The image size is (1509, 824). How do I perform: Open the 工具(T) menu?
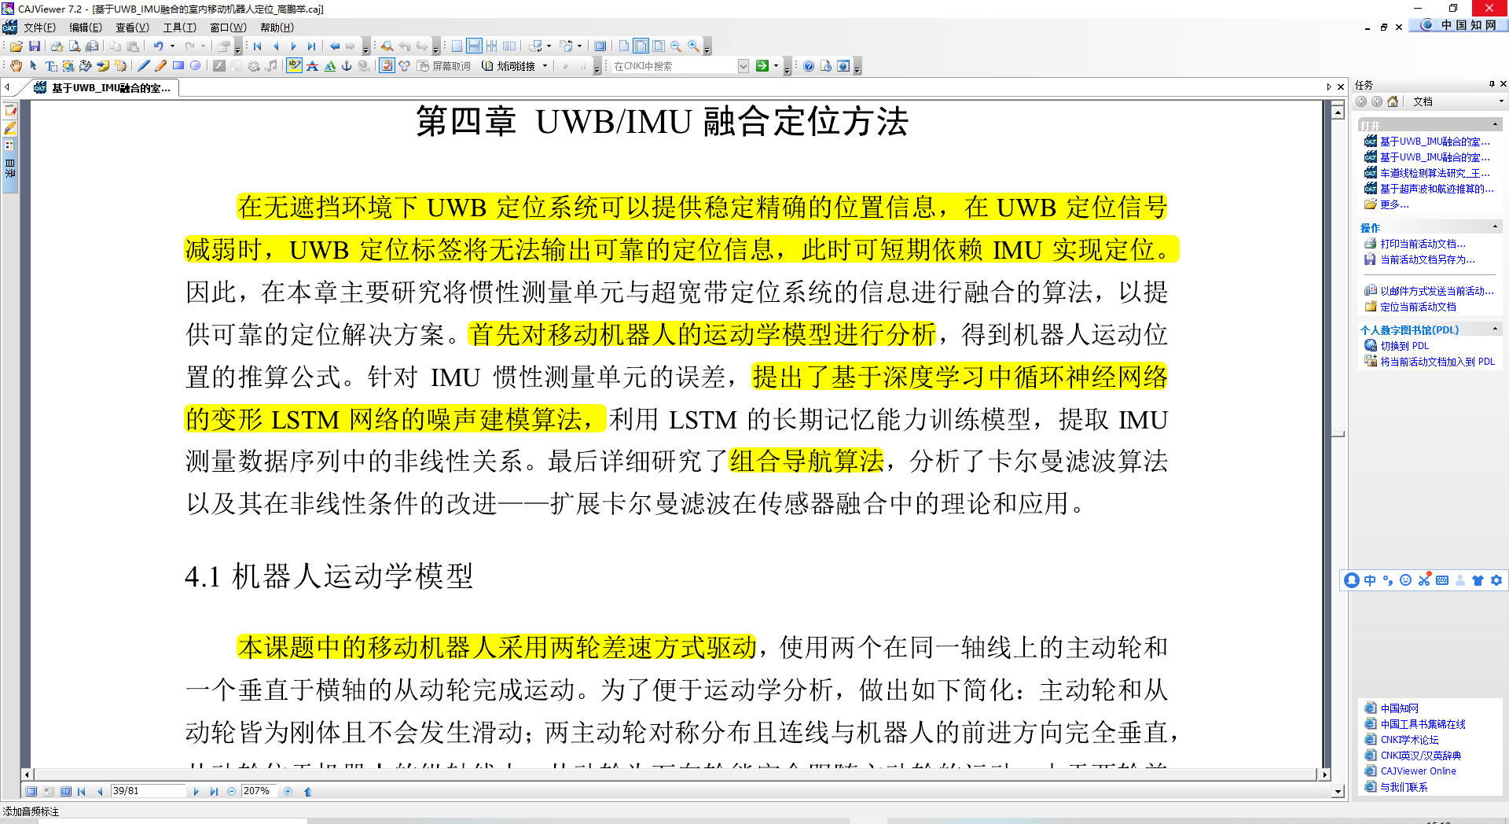179,27
